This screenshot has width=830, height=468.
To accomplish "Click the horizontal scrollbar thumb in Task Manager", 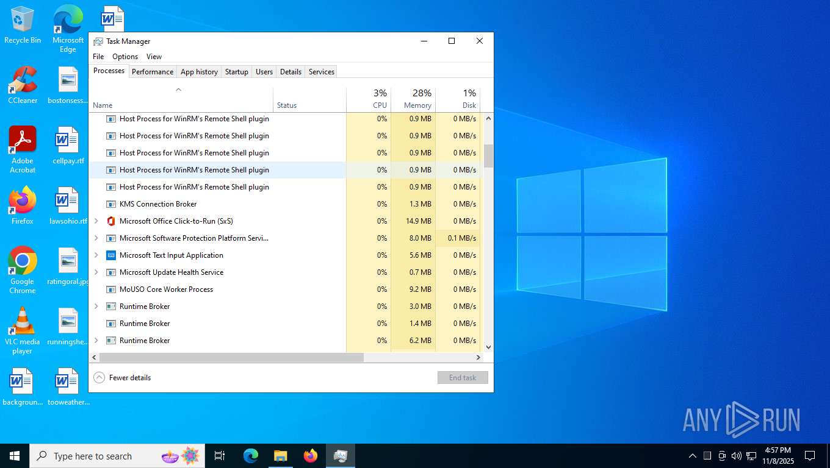I will click(231, 357).
